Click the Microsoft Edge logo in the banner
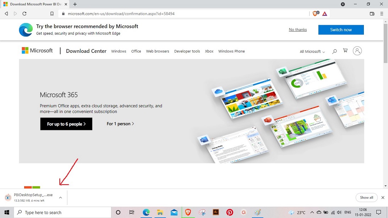This screenshot has height=218, width=388. (x=26, y=30)
